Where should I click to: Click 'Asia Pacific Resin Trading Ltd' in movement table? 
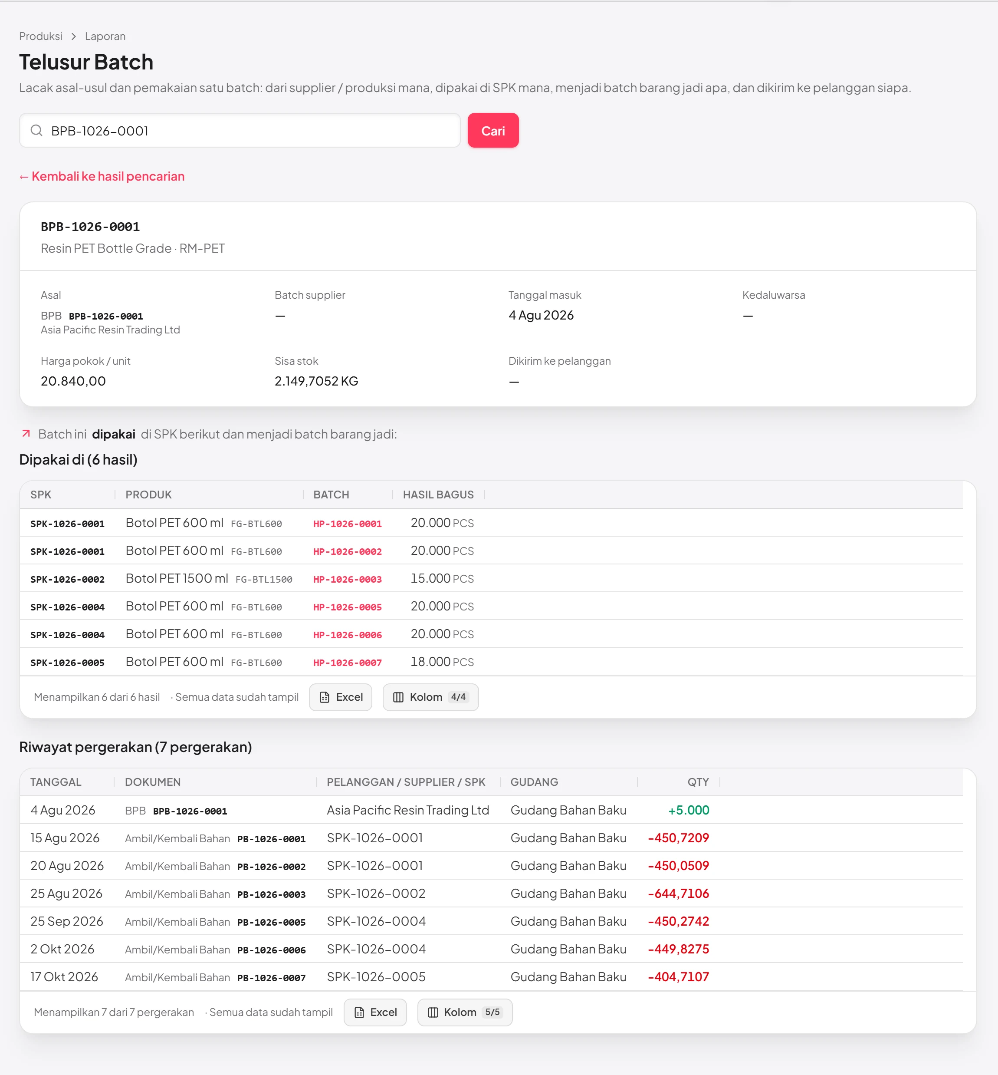tap(408, 810)
